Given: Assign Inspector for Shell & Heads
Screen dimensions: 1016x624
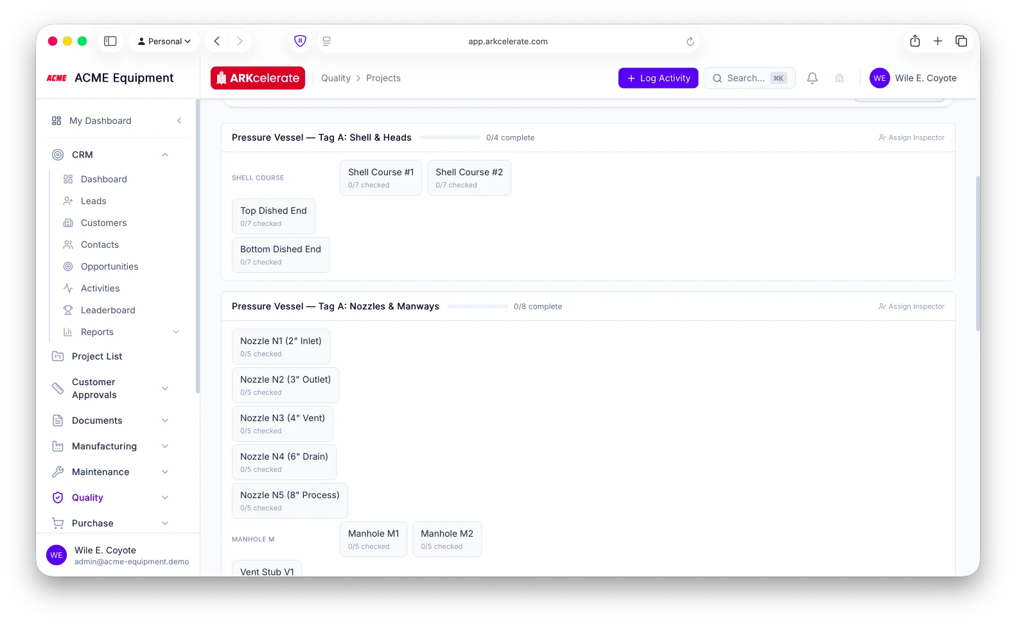Looking at the screenshot, I should click(x=911, y=137).
